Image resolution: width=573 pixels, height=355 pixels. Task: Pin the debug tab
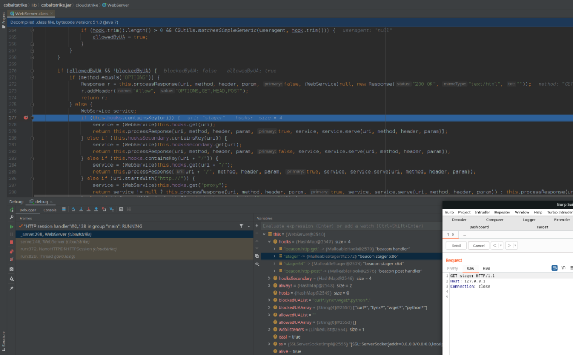coord(11,288)
